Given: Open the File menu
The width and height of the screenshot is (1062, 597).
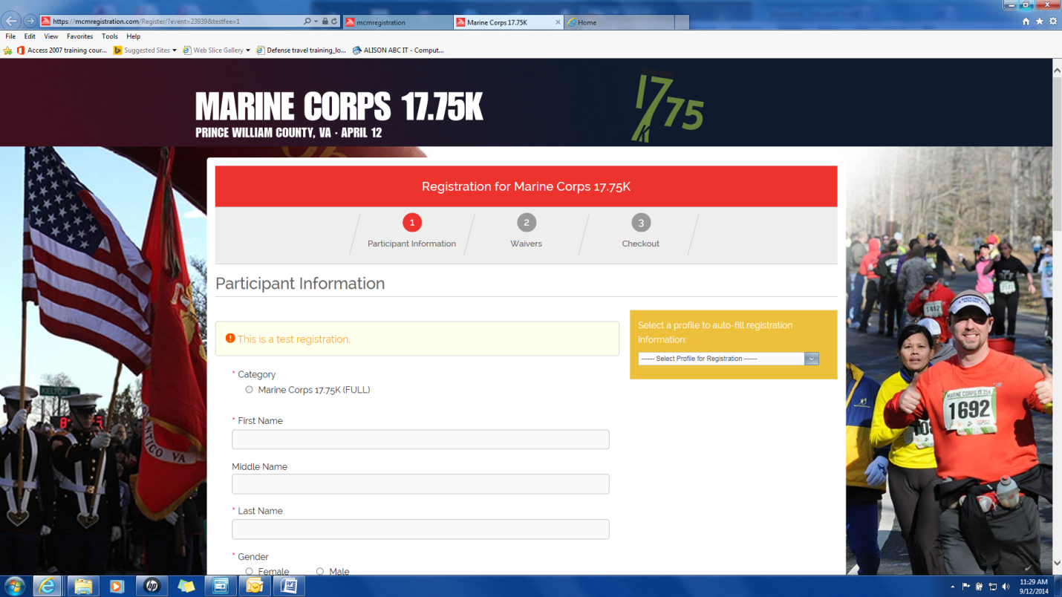Looking at the screenshot, I should [10, 36].
